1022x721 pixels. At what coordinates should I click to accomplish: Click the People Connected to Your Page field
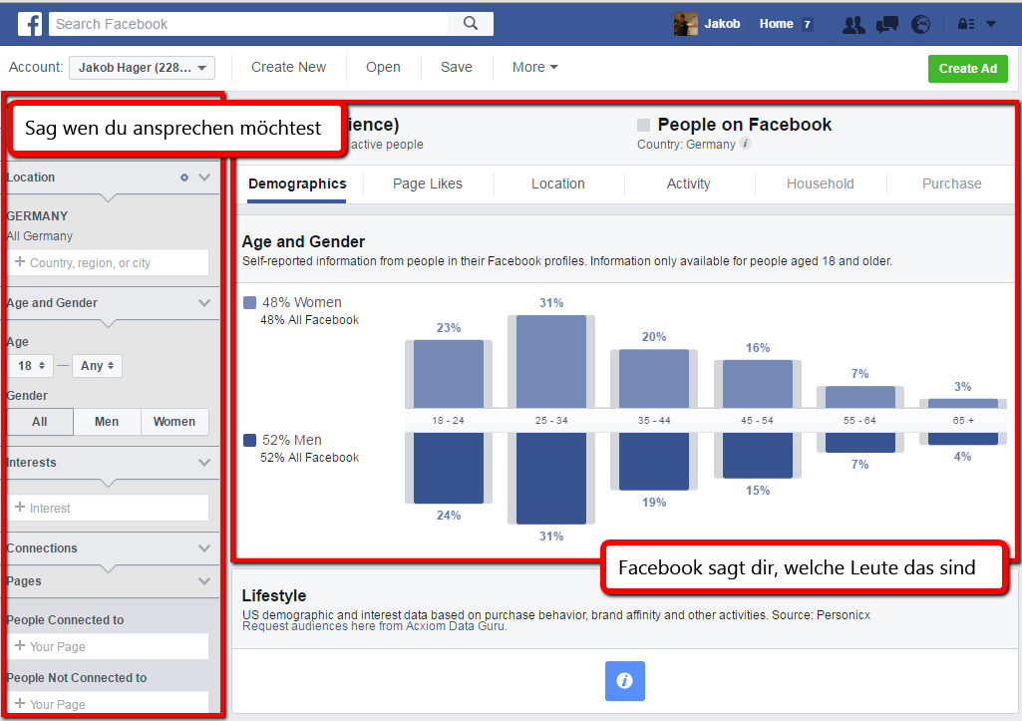[109, 646]
